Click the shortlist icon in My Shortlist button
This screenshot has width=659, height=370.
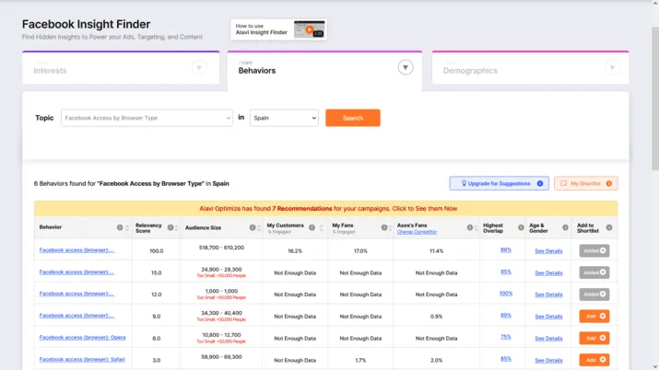coord(563,183)
